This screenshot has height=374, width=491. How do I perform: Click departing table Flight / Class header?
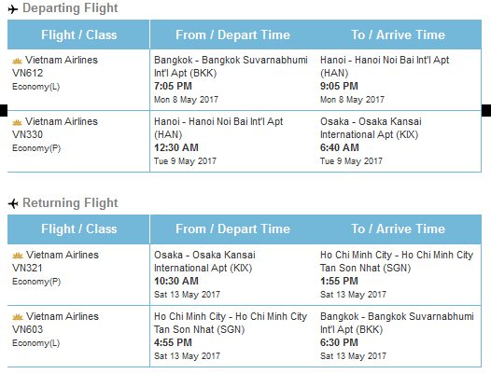[x=79, y=35]
